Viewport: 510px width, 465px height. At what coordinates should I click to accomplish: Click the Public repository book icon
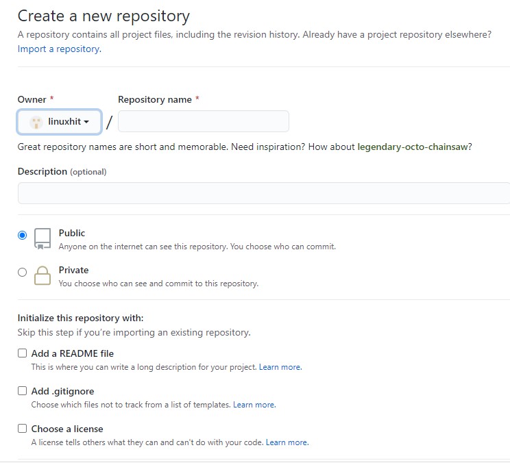pyautogui.click(x=42, y=239)
